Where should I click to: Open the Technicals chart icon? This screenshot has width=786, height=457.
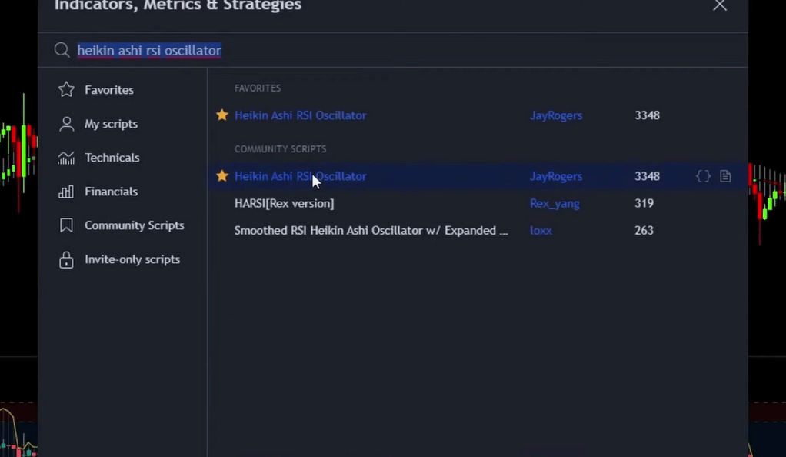coord(66,158)
